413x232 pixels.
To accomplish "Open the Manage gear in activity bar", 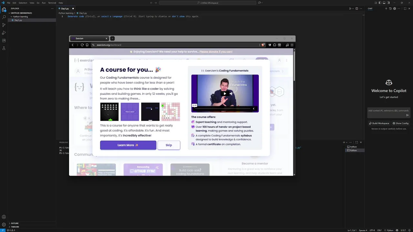I will pyautogui.click(x=4, y=225).
